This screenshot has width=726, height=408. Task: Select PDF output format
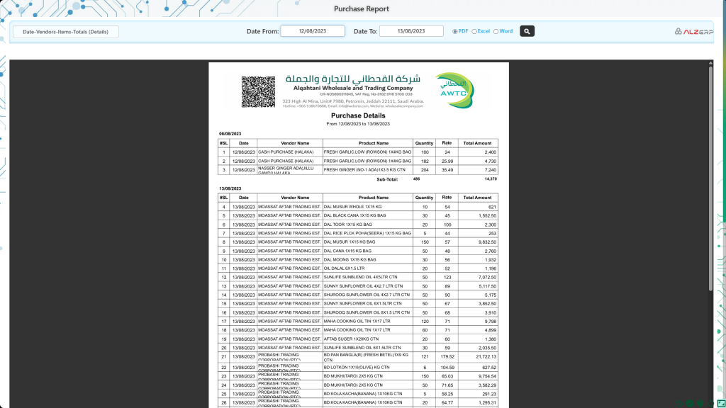(x=454, y=31)
